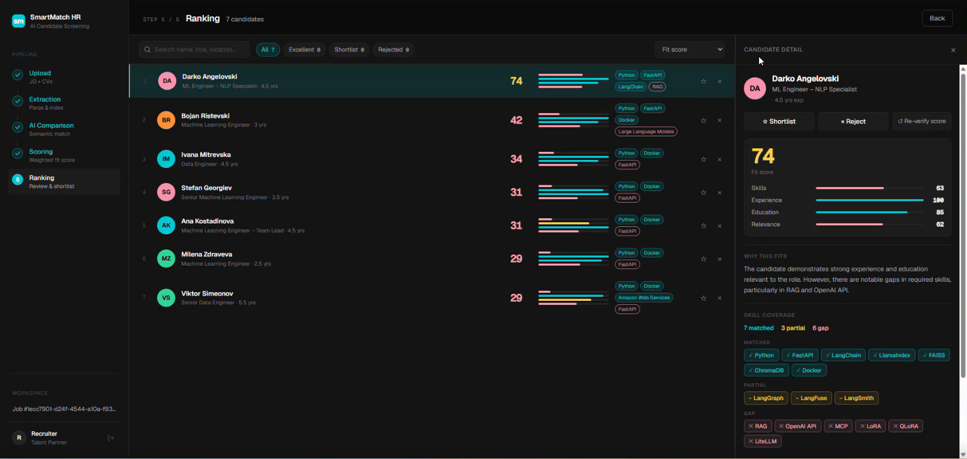Star Ana Kostadinova as favorite
This screenshot has width=967, height=459.
[x=704, y=226]
